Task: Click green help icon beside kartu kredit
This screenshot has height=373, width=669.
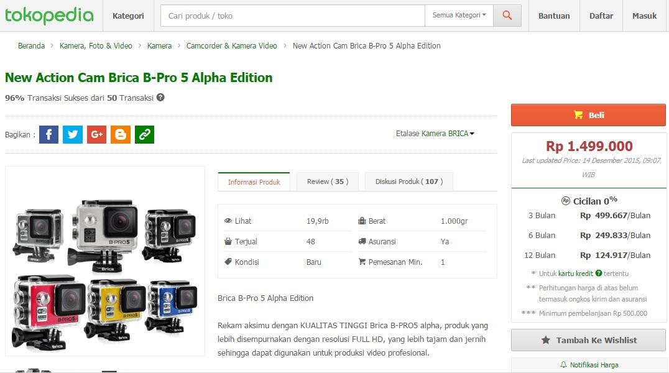Action: pos(599,273)
